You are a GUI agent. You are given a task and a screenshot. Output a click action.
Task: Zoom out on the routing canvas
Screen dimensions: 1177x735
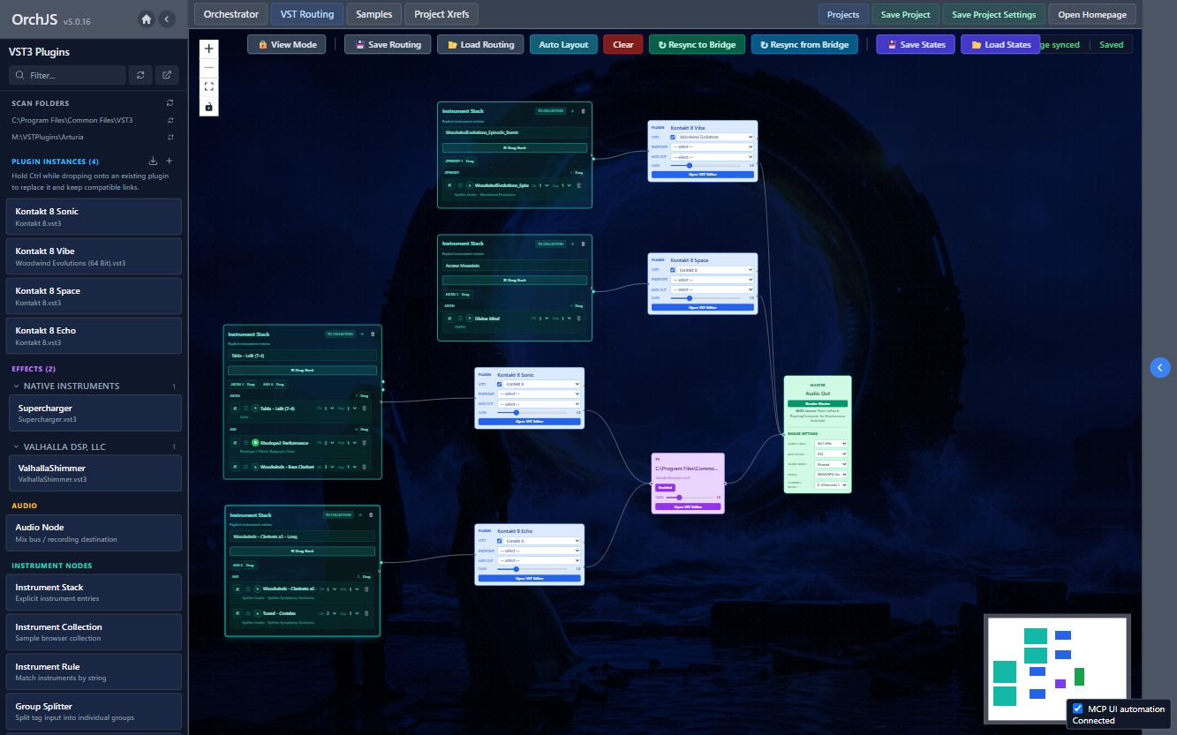[x=208, y=68]
